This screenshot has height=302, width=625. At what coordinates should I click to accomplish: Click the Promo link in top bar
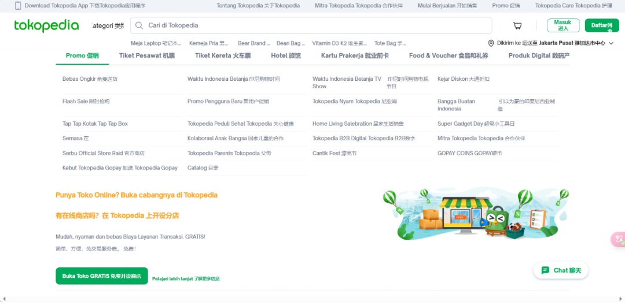click(506, 6)
